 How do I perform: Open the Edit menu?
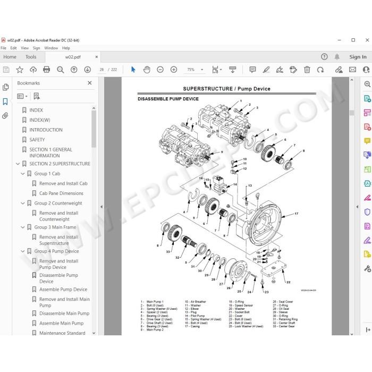point(13,48)
